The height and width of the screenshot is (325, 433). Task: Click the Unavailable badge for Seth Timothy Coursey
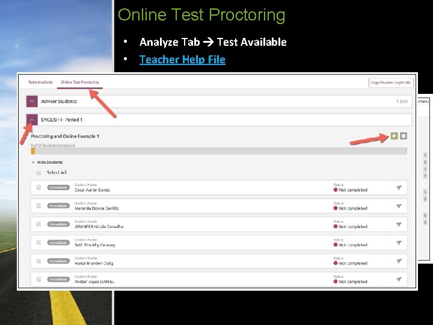point(58,243)
